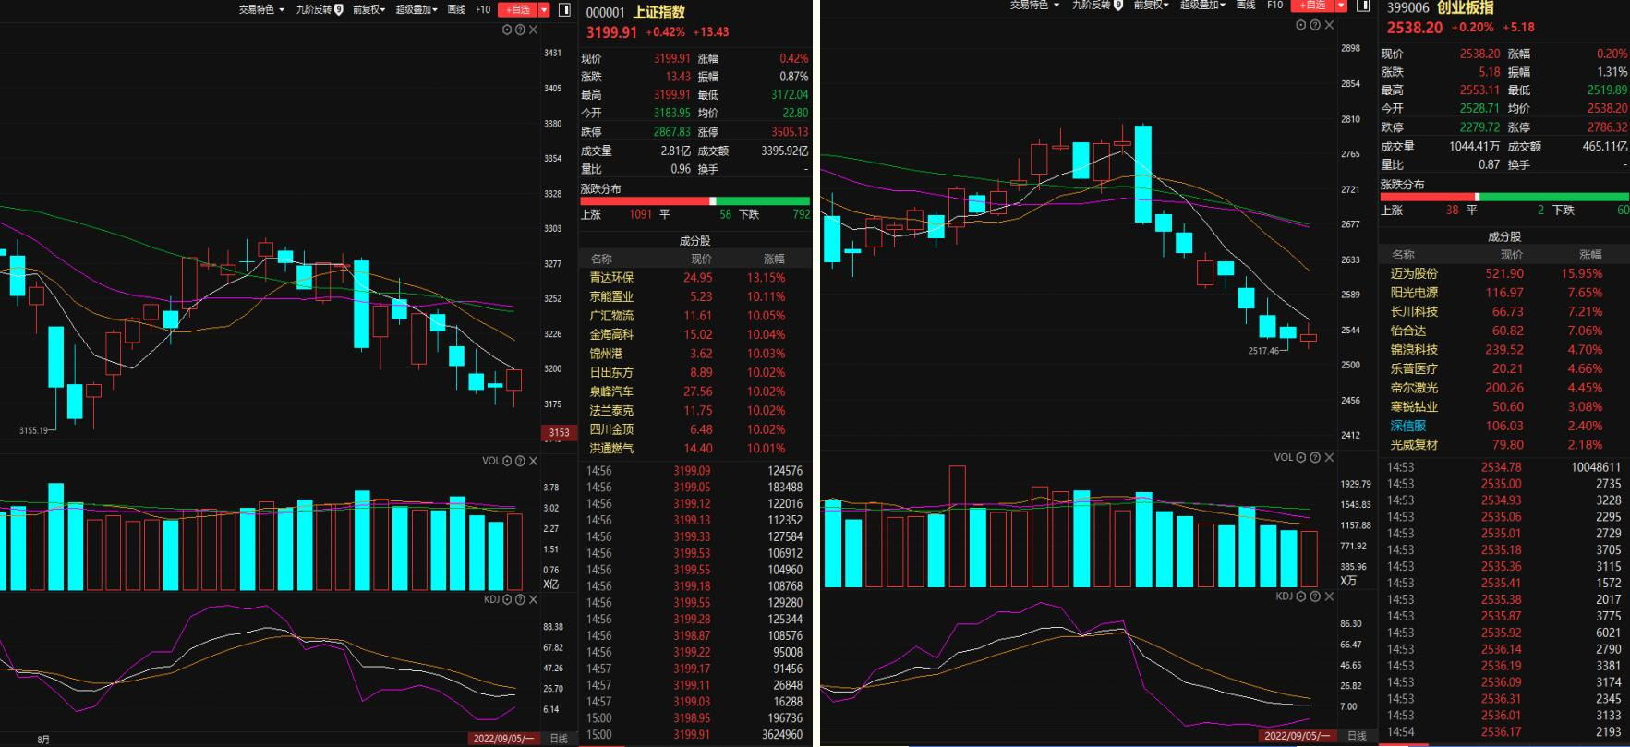
Task: Open KDJ settings icon in ChiNext Index panel
Action: tap(1301, 596)
